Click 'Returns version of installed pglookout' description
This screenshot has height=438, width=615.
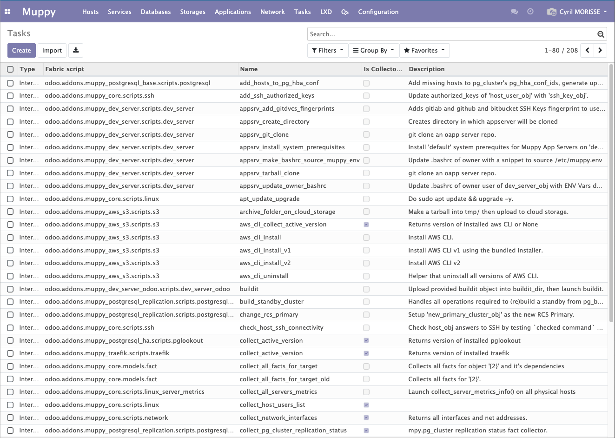(464, 341)
